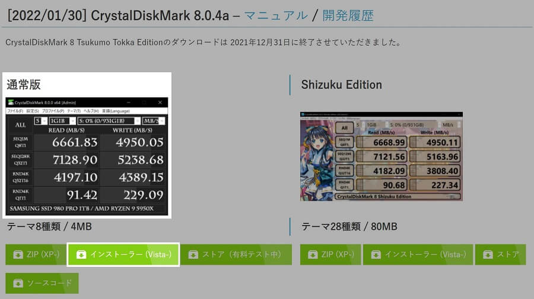Click download icon on standard ZIP (XP-) button

[x=18, y=255]
